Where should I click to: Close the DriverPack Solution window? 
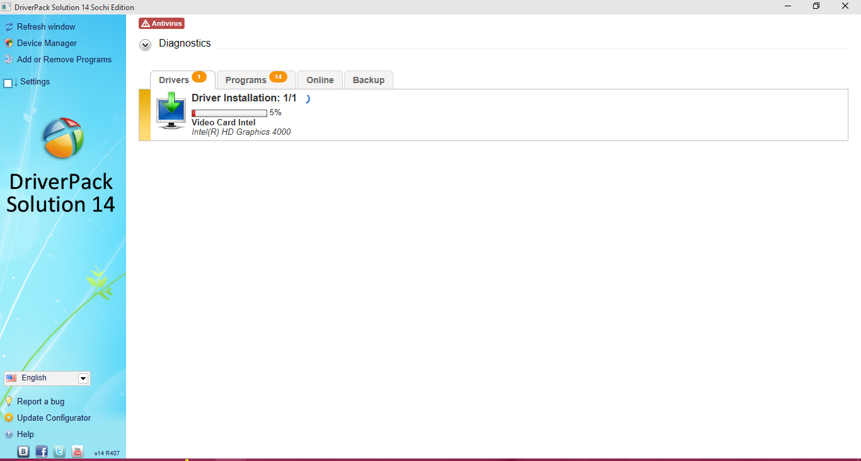click(x=845, y=6)
